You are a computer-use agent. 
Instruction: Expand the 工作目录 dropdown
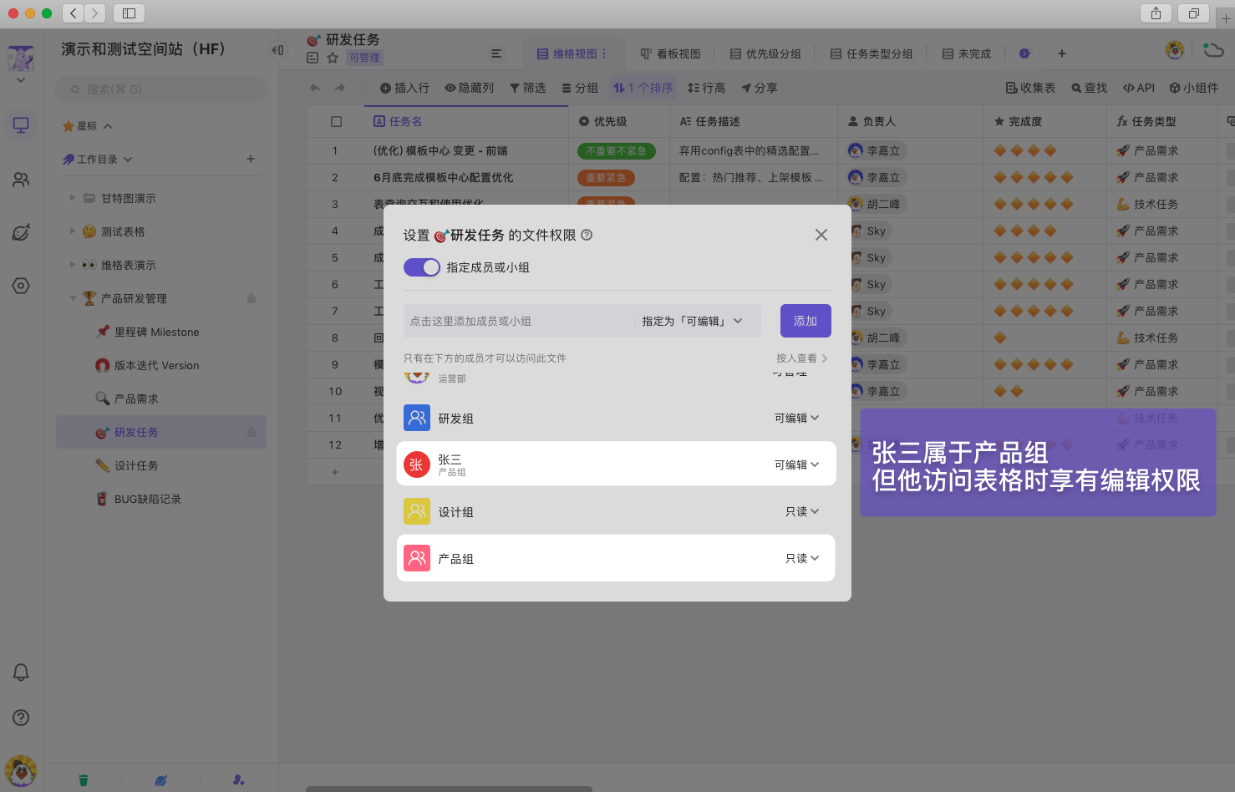click(x=128, y=159)
